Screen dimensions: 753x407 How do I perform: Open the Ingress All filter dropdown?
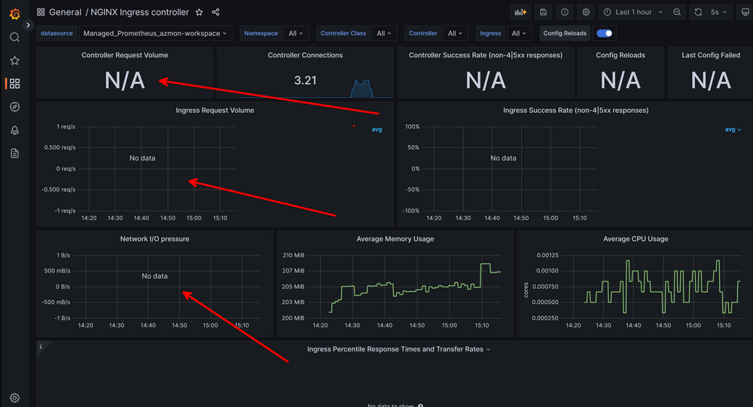[x=520, y=33]
